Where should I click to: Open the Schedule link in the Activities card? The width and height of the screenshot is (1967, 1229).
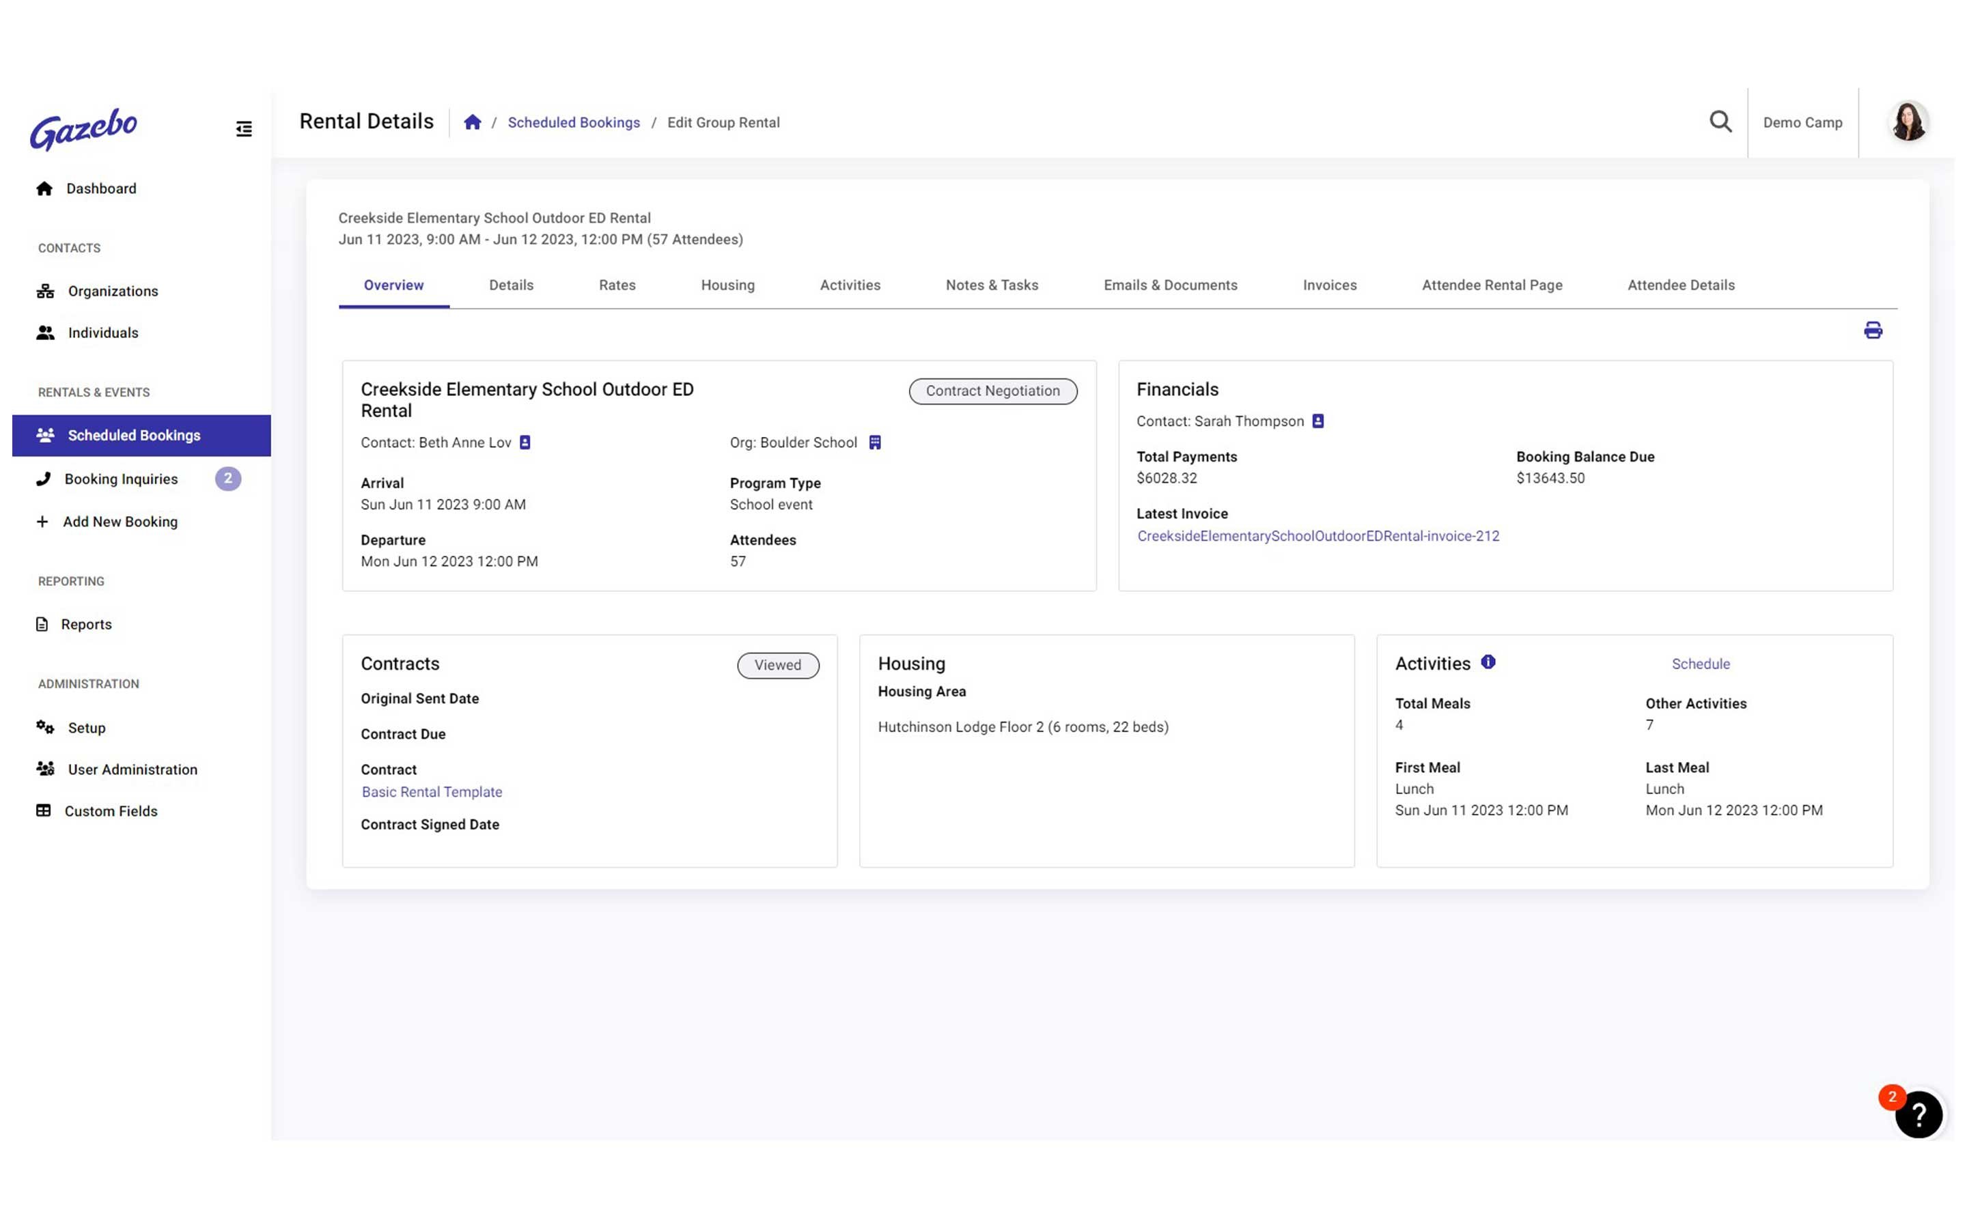click(x=1701, y=664)
